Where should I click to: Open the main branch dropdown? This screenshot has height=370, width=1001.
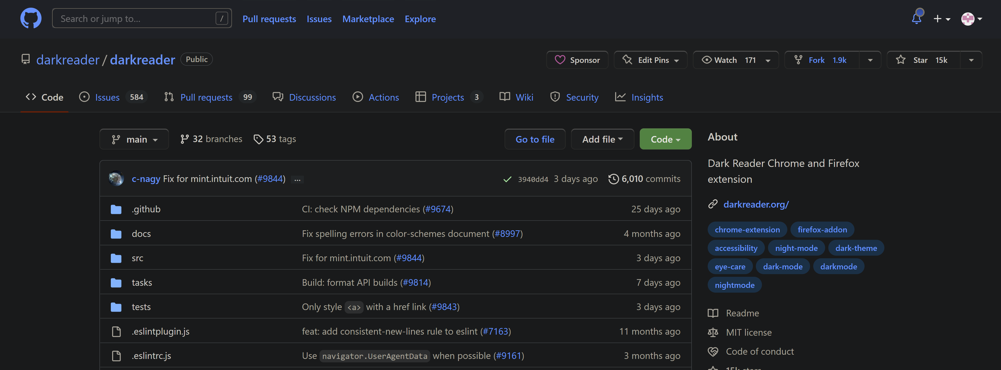click(x=134, y=139)
